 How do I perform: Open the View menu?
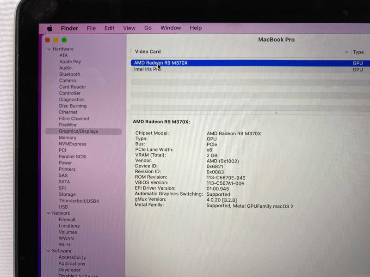(x=129, y=28)
